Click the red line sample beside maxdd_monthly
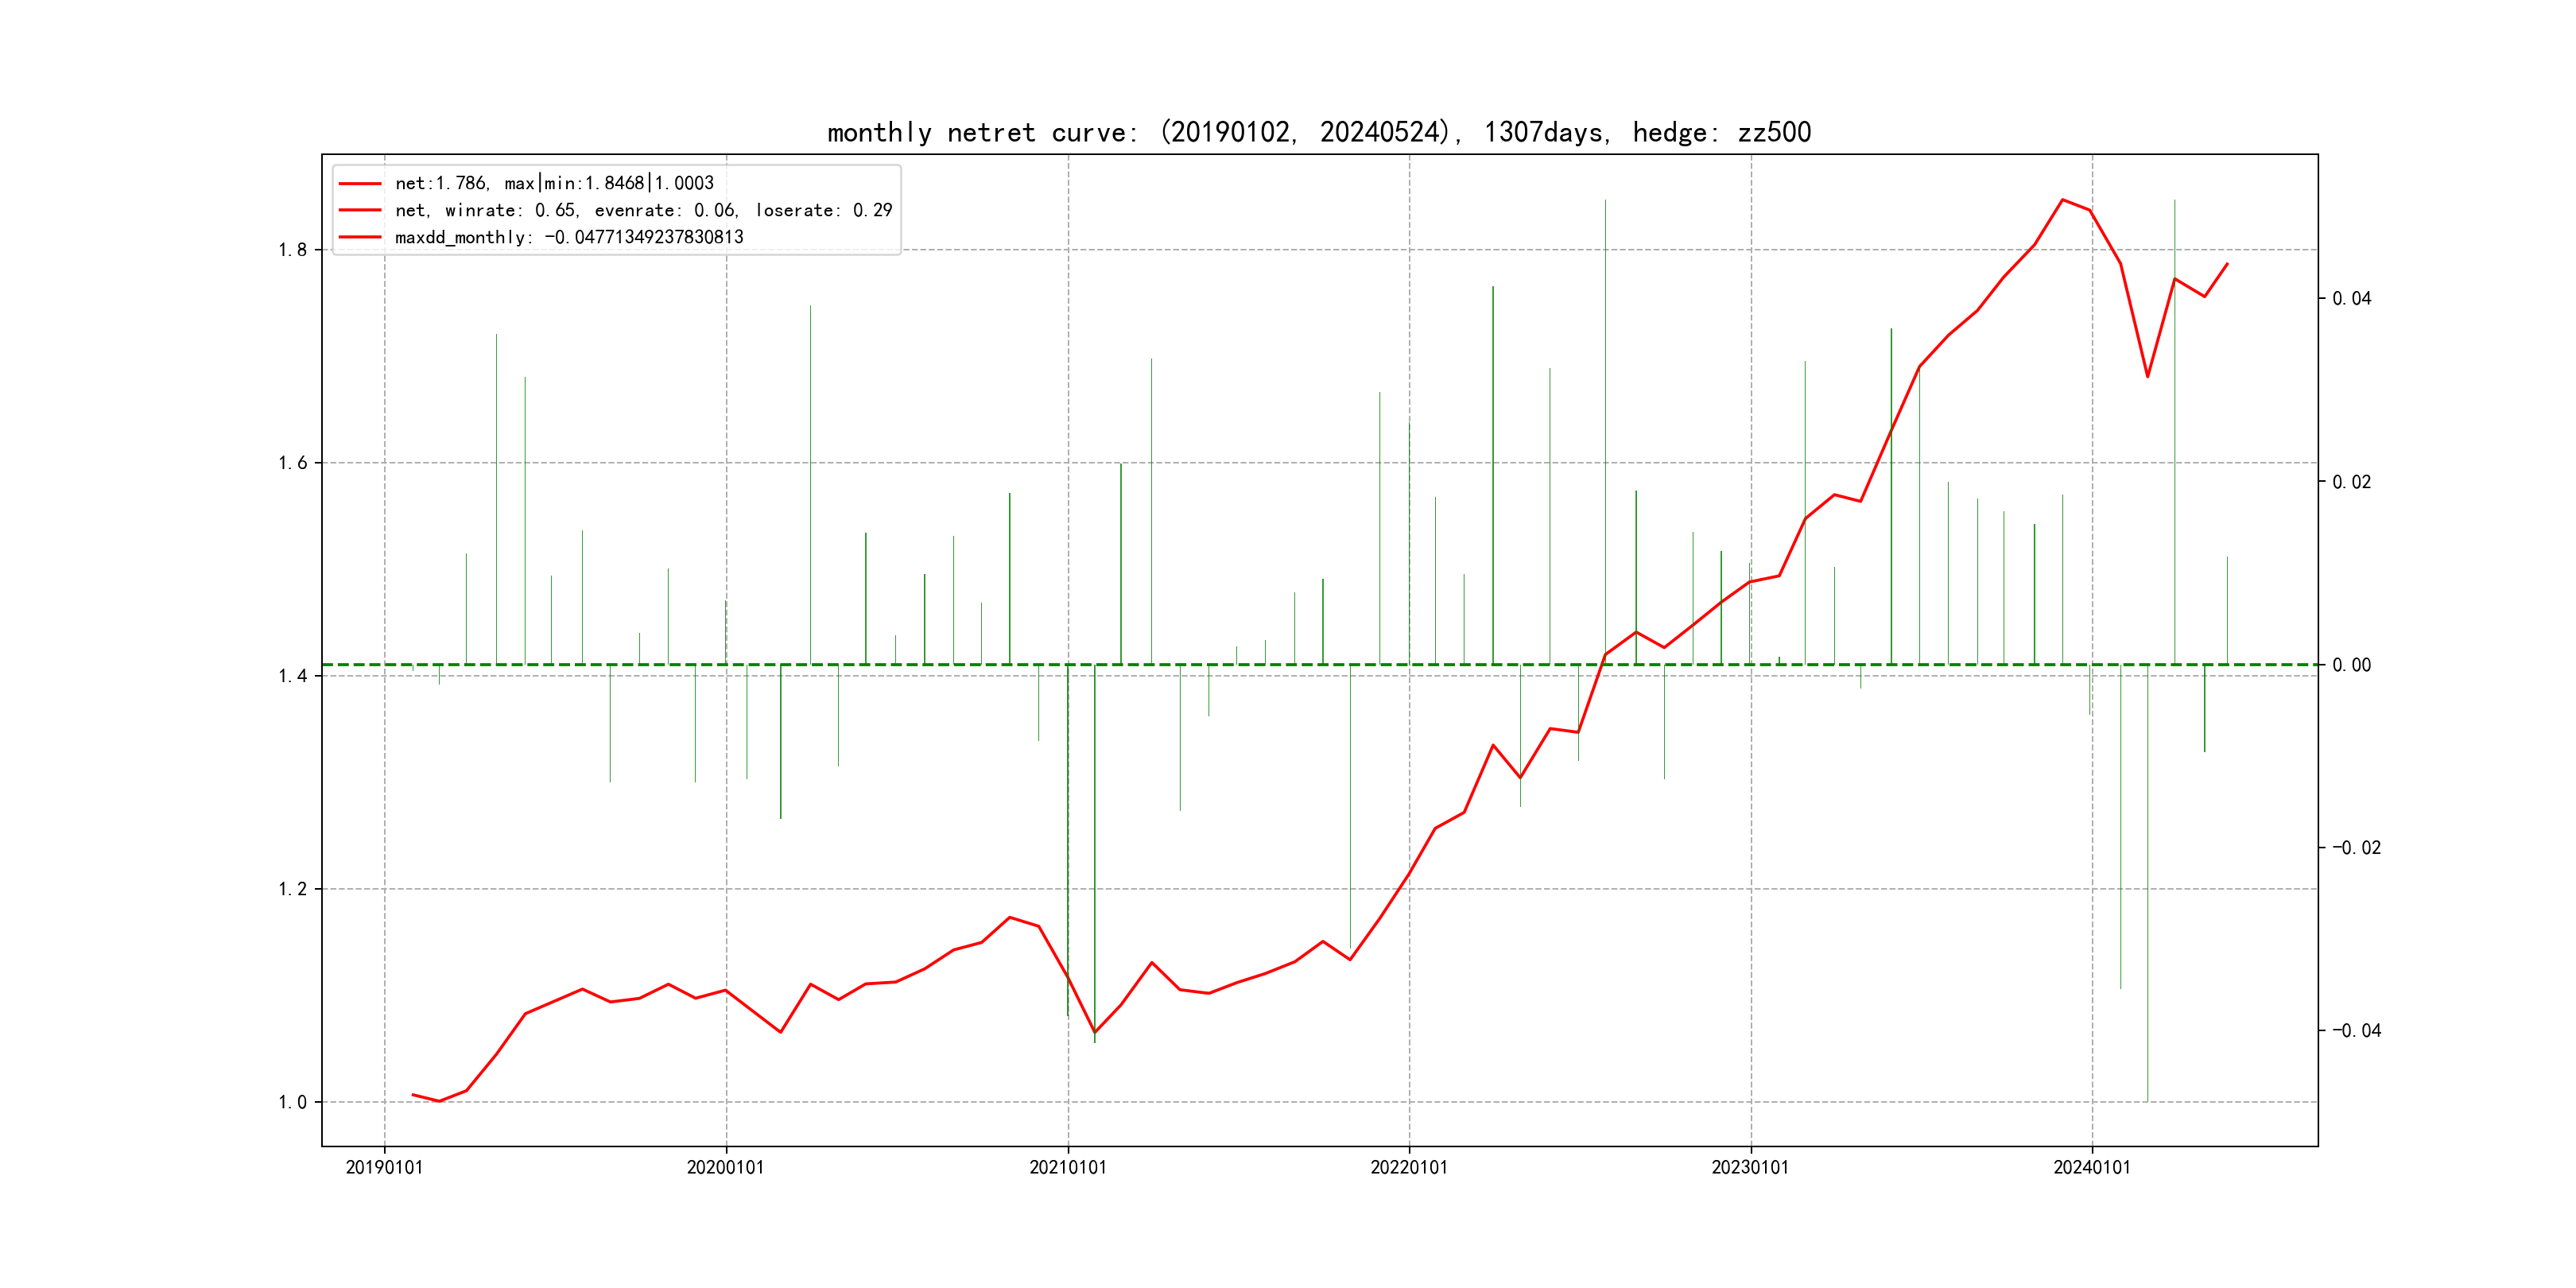2576x1288 pixels. point(360,237)
